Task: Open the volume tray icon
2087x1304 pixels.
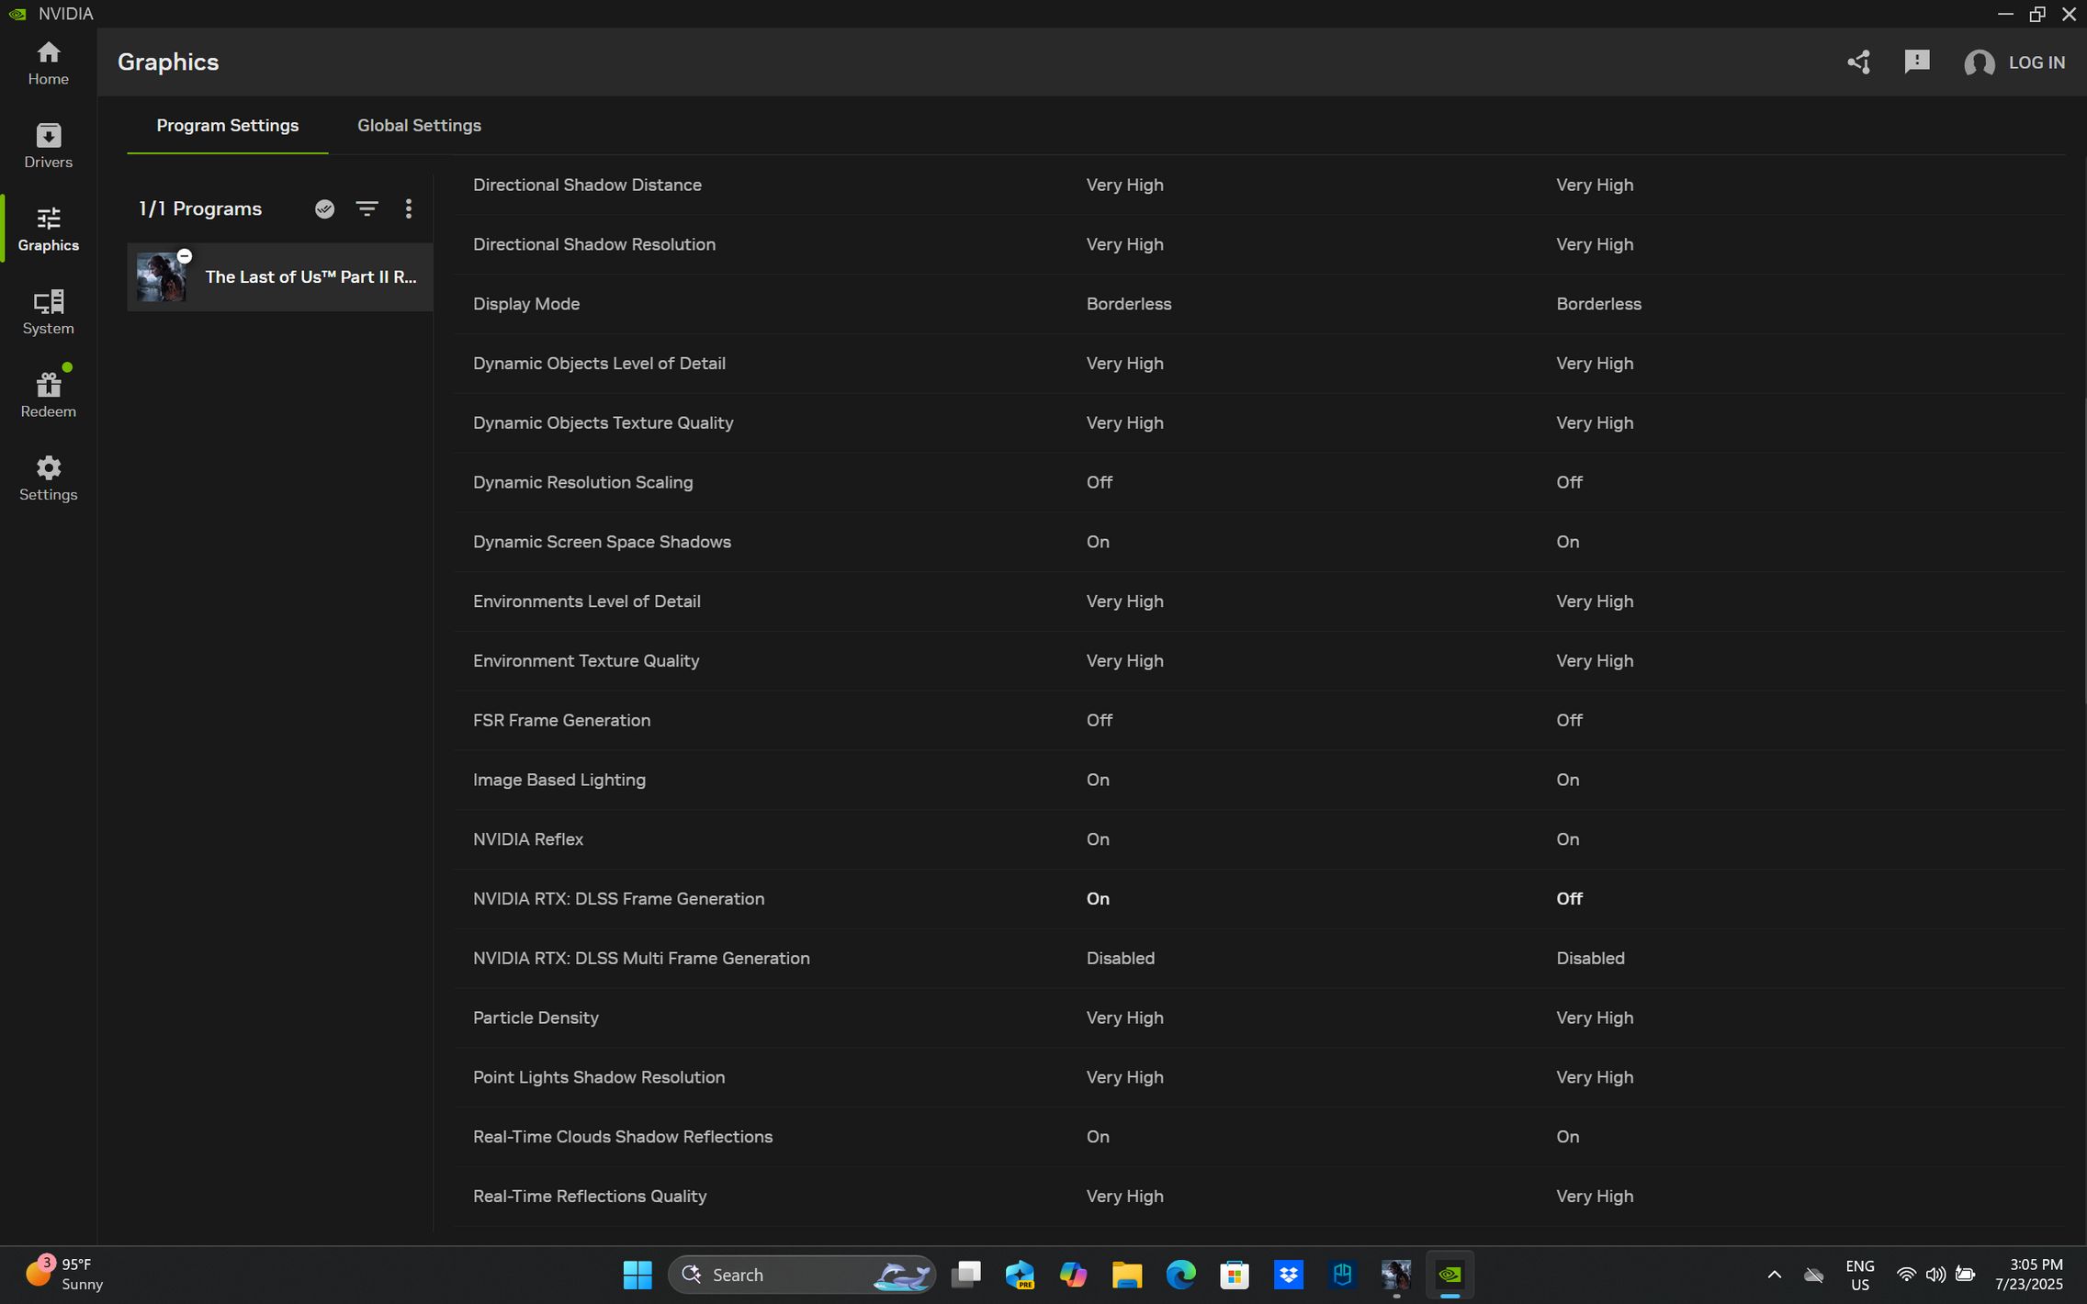Action: tap(1935, 1275)
